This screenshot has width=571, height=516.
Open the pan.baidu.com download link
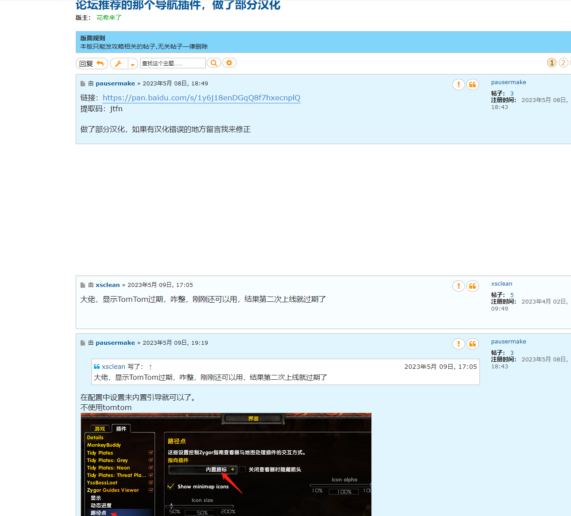(201, 98)
